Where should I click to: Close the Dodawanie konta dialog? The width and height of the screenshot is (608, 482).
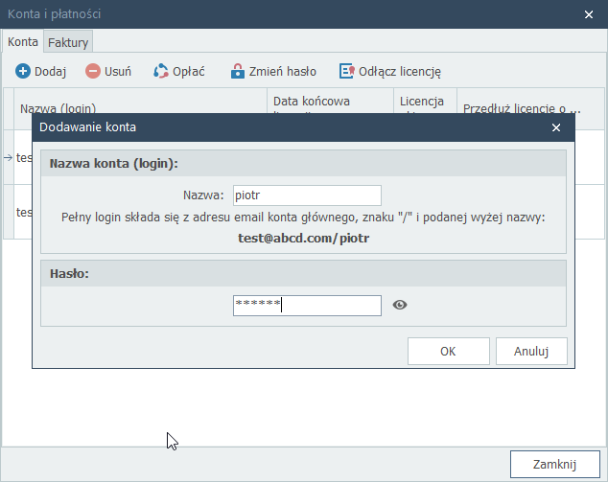[556, 126]
